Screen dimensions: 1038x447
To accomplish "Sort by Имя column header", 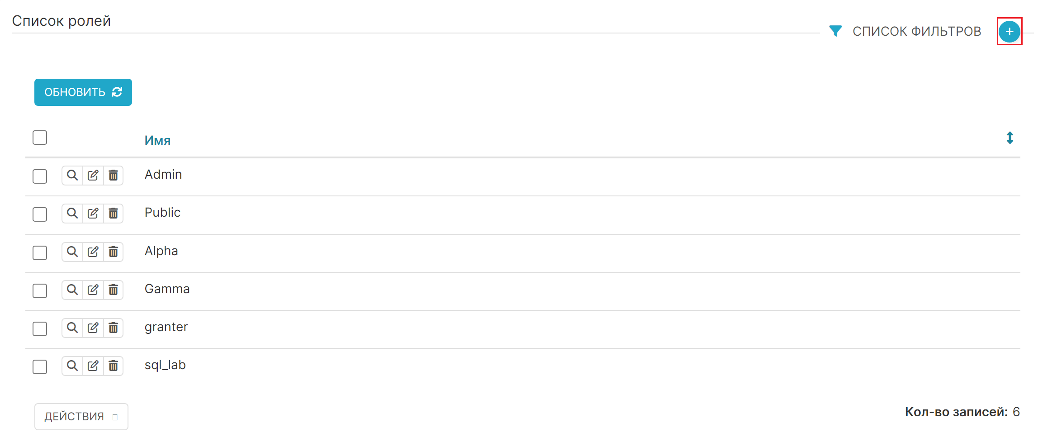I will tap(157, 140).
